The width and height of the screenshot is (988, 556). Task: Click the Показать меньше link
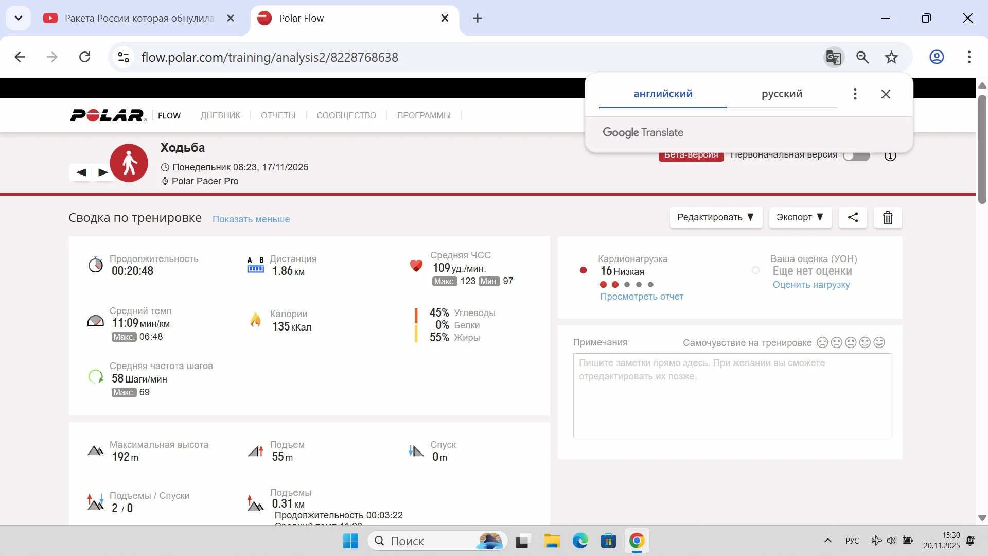(251, 219)
